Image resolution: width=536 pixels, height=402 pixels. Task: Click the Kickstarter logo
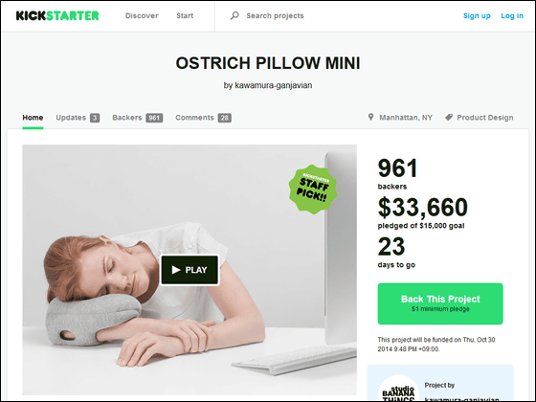pyautogui.click(x=57, y=15)
